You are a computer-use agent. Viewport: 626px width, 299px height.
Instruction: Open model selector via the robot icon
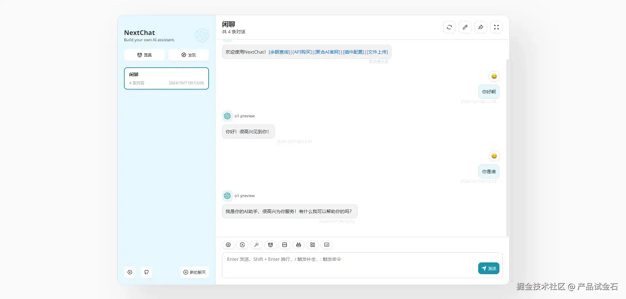pyautogui.click(x=299, y=245)
